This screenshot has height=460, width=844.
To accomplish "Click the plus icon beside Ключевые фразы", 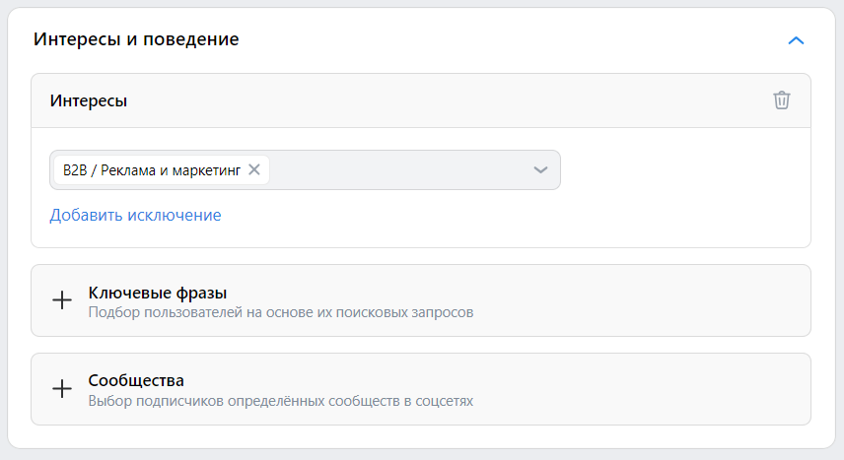I will point(62,300).
